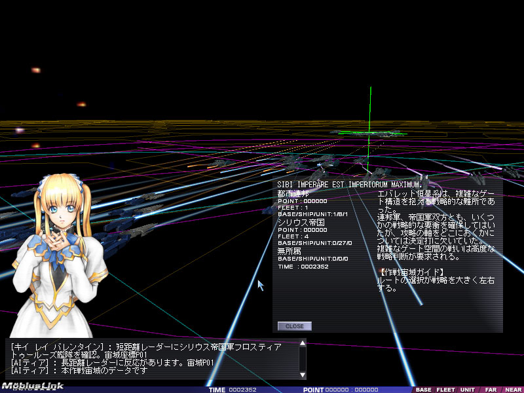Click the 本作戦宙域のデータです log line
Image resolution: width=524 pixels, height=393 pixels.
click(79, 370)
